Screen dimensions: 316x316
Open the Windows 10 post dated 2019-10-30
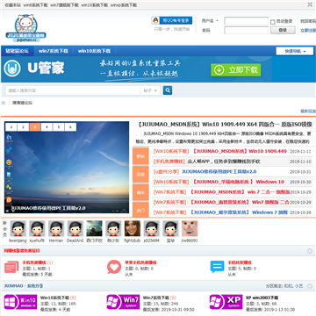pyautogui.click(x=238, y=182)
